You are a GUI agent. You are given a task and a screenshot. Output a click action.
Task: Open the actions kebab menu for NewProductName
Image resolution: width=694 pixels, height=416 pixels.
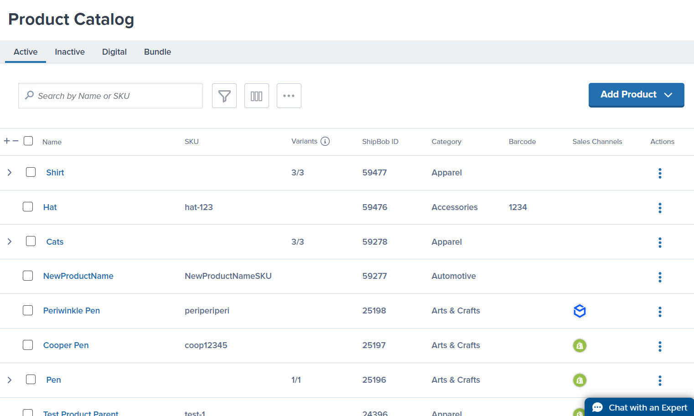click(x=660, y=277)
